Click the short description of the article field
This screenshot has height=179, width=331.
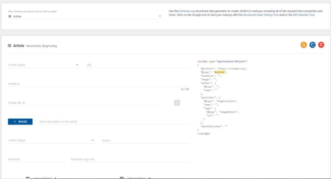tap(114, 122)
